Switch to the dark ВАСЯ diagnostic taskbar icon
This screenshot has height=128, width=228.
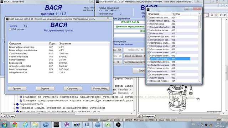pos(56,125)
